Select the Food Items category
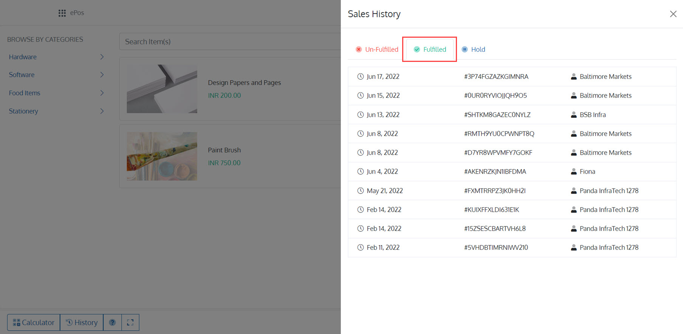 tap(25, 93)
